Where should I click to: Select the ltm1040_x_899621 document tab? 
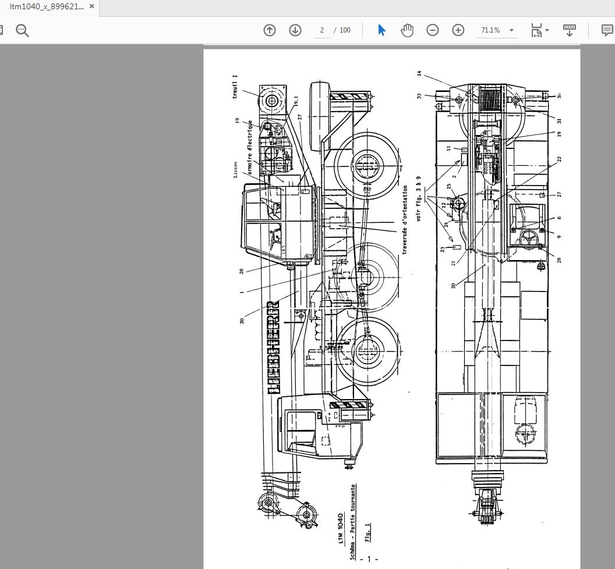[x=47, y=7]
